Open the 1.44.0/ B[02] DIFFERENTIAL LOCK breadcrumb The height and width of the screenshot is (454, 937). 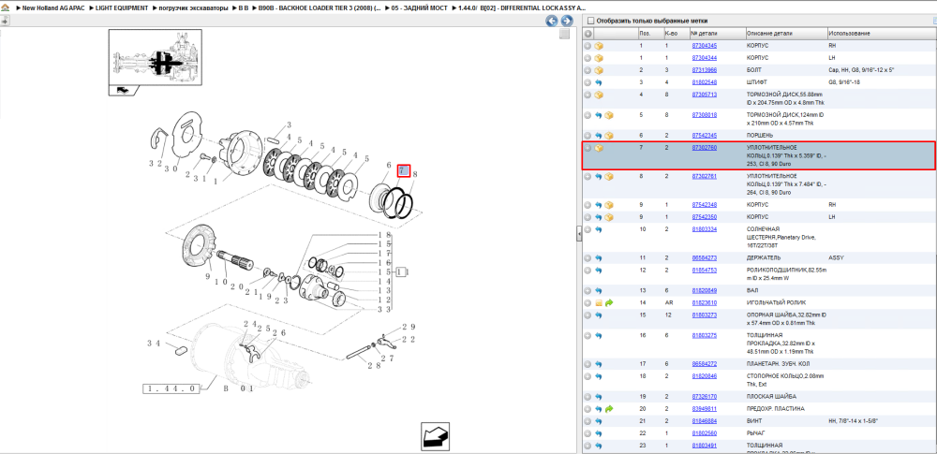click(522, 9)
